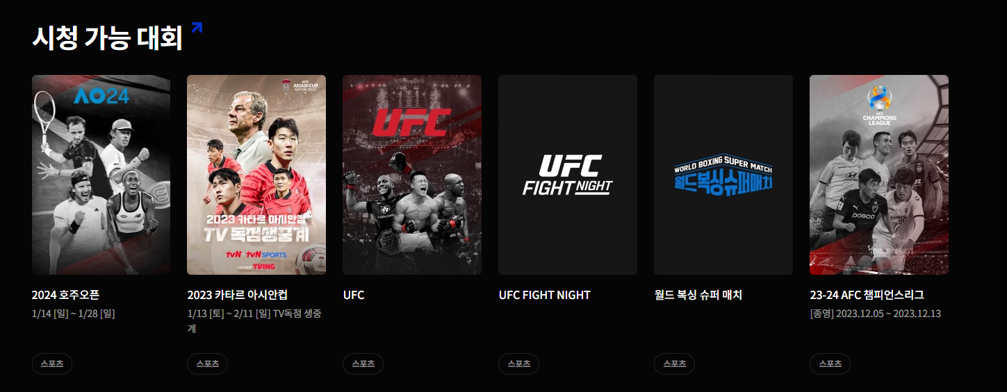This screenshot has width=1007, height=392.
Task: Open the AFC Champions League poster
Action: 879,175
